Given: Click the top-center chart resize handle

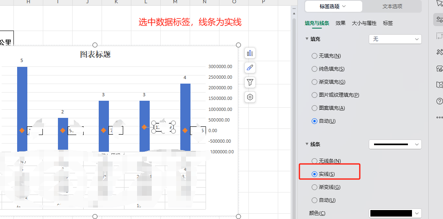Looking at the screenshot, I should 95,45.
